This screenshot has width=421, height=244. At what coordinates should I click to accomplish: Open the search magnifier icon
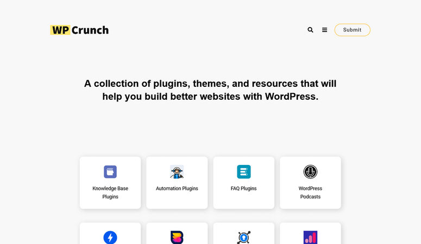310,30
